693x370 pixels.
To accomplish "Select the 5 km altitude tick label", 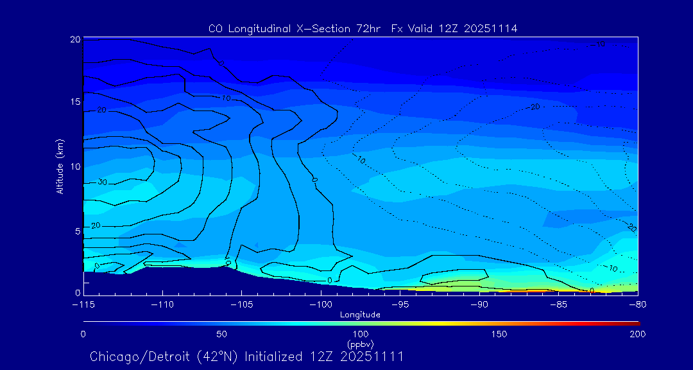I will [76, 230].
